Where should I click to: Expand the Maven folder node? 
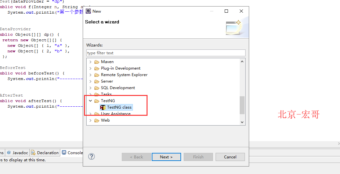pos(91,62)
